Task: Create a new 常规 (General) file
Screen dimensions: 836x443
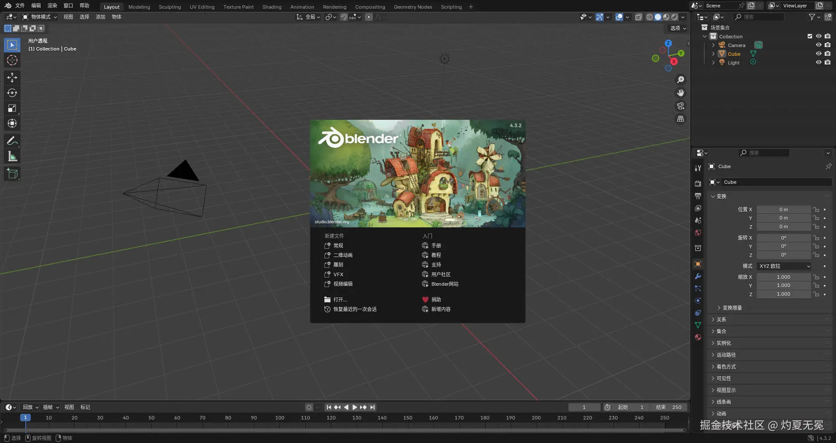Action: [338, 246]
